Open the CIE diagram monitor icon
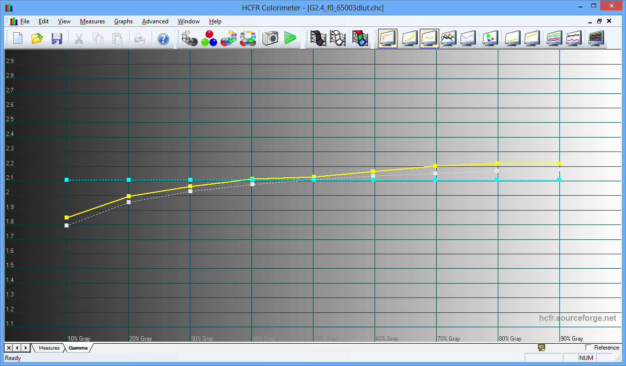 pos(490,38)
